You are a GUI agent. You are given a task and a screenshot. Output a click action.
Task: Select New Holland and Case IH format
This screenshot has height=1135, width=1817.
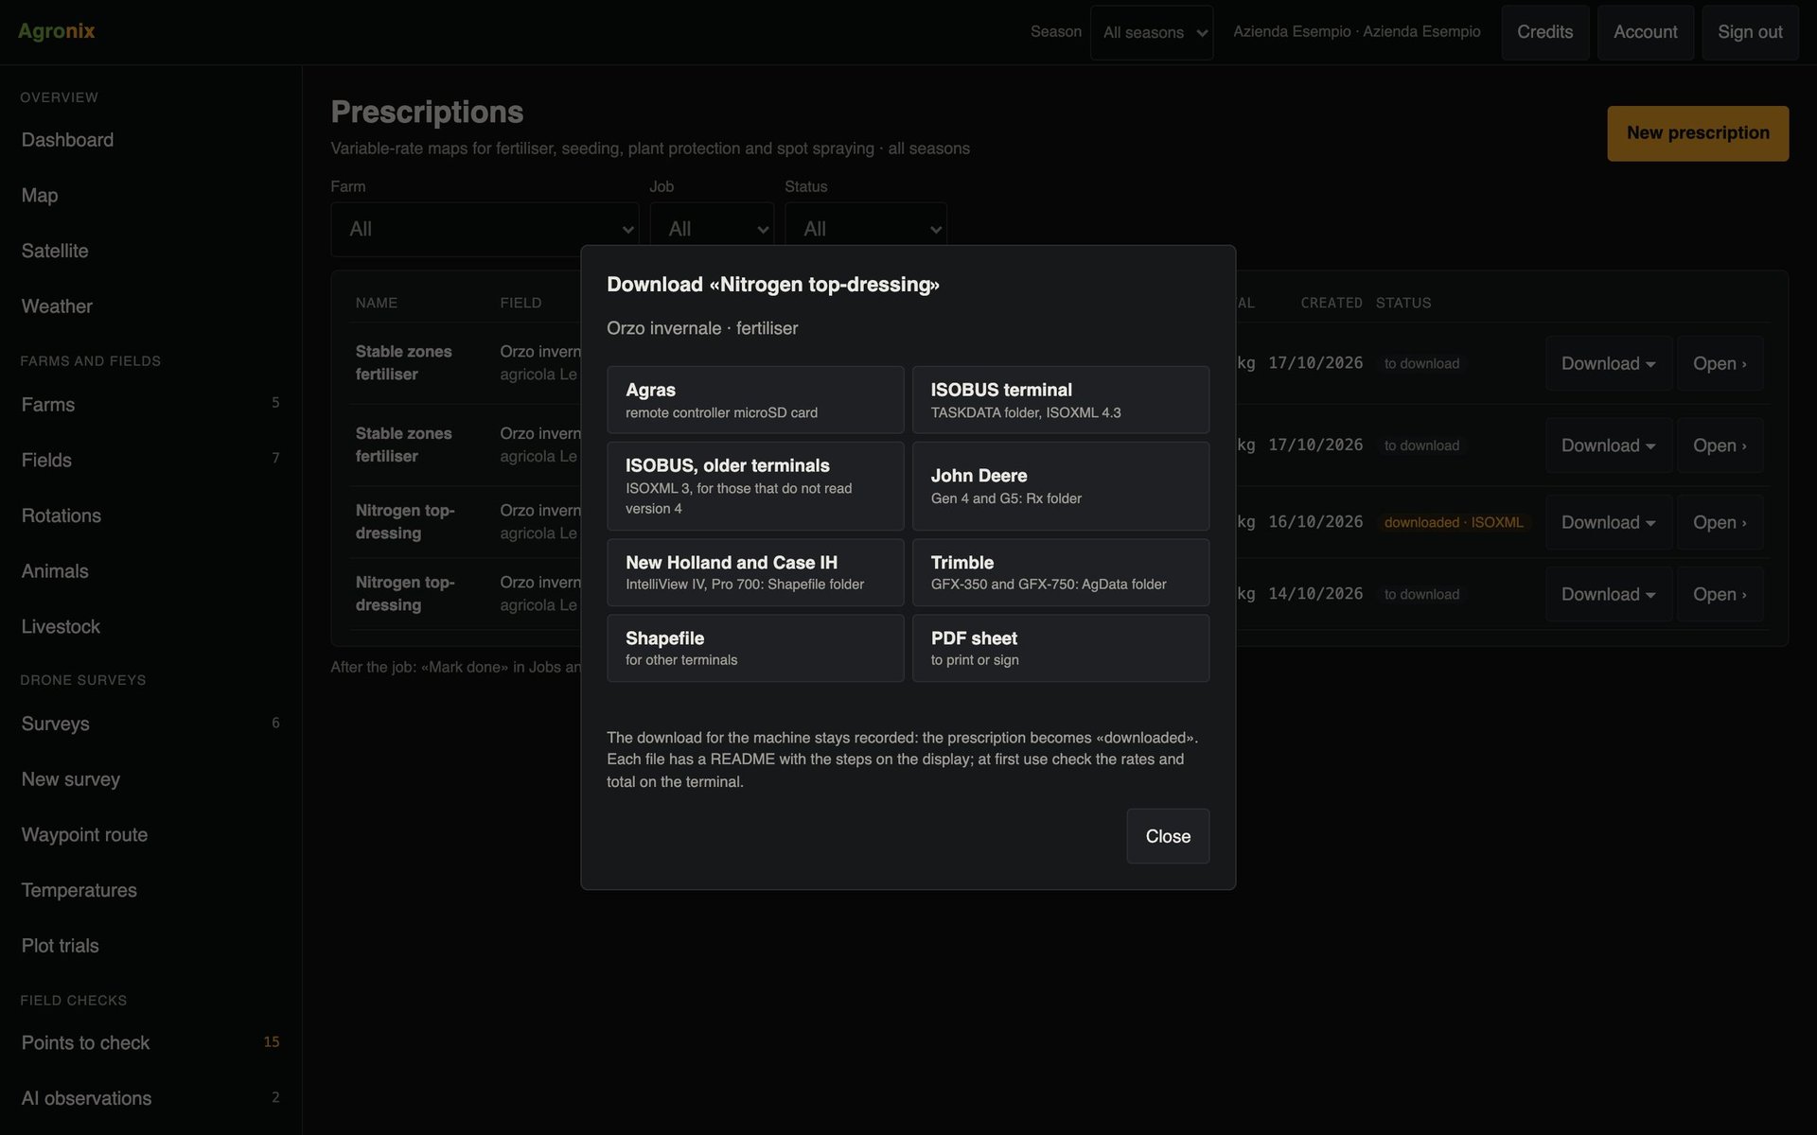click(755, 572)
